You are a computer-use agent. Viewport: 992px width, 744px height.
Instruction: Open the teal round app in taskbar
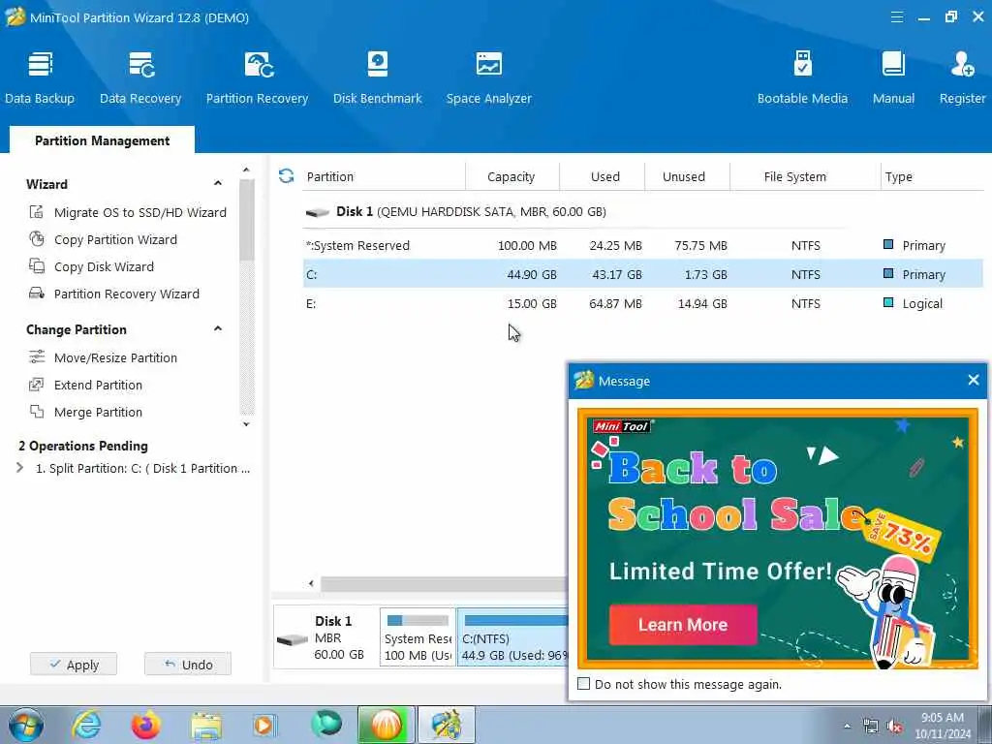click(x=325, y=725)
